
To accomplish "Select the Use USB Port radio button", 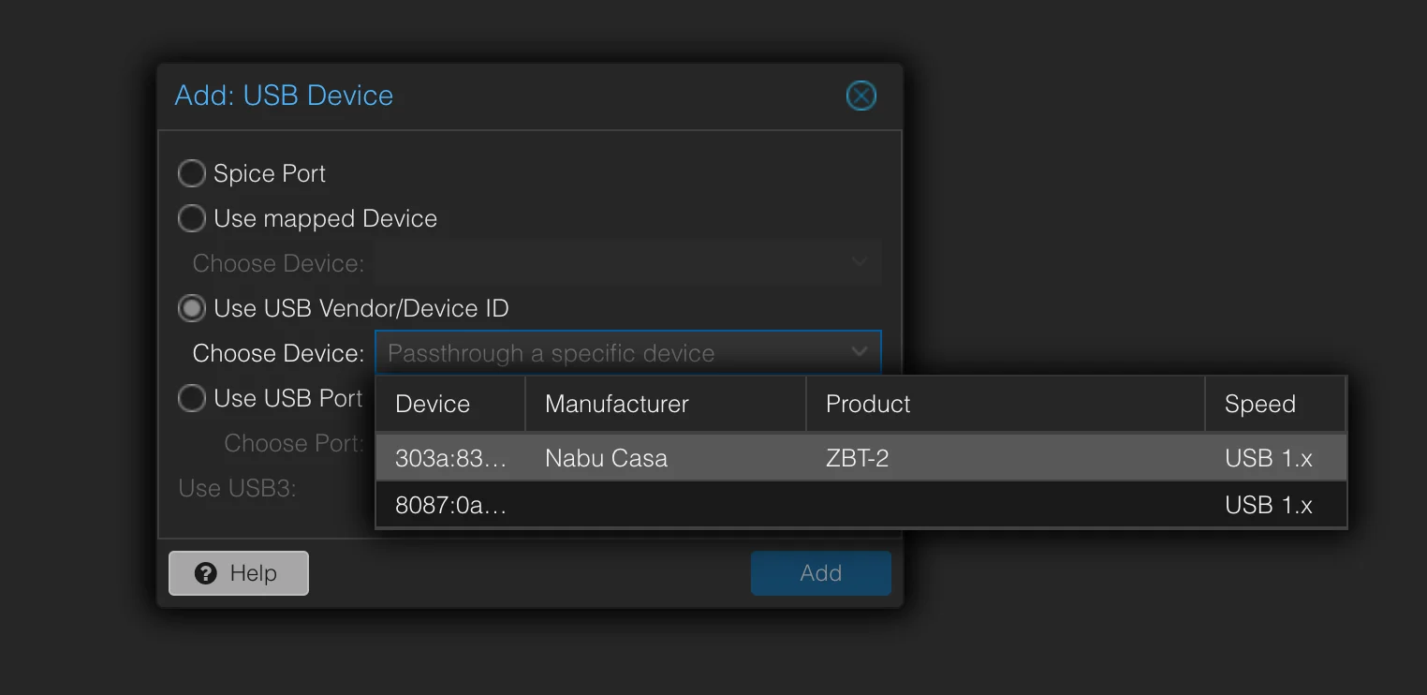I will (192, 398).
